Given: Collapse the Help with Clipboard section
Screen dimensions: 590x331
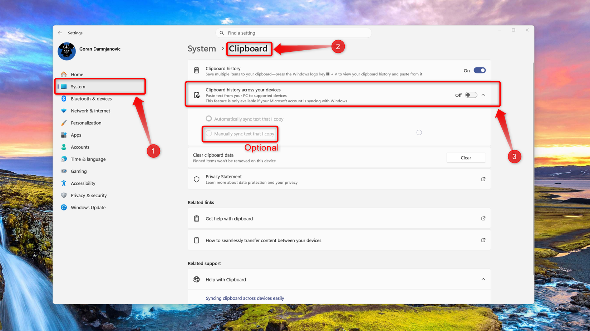Looking at the screenshot, I should click(483, 279).
